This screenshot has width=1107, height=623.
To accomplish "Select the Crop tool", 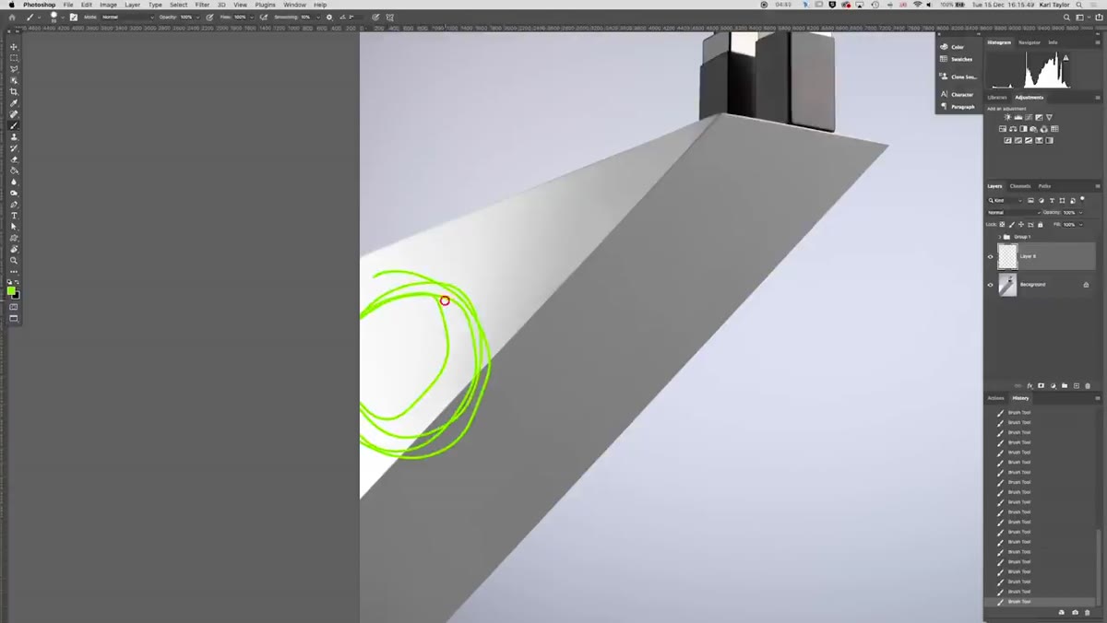I will (x=14, y=91).
